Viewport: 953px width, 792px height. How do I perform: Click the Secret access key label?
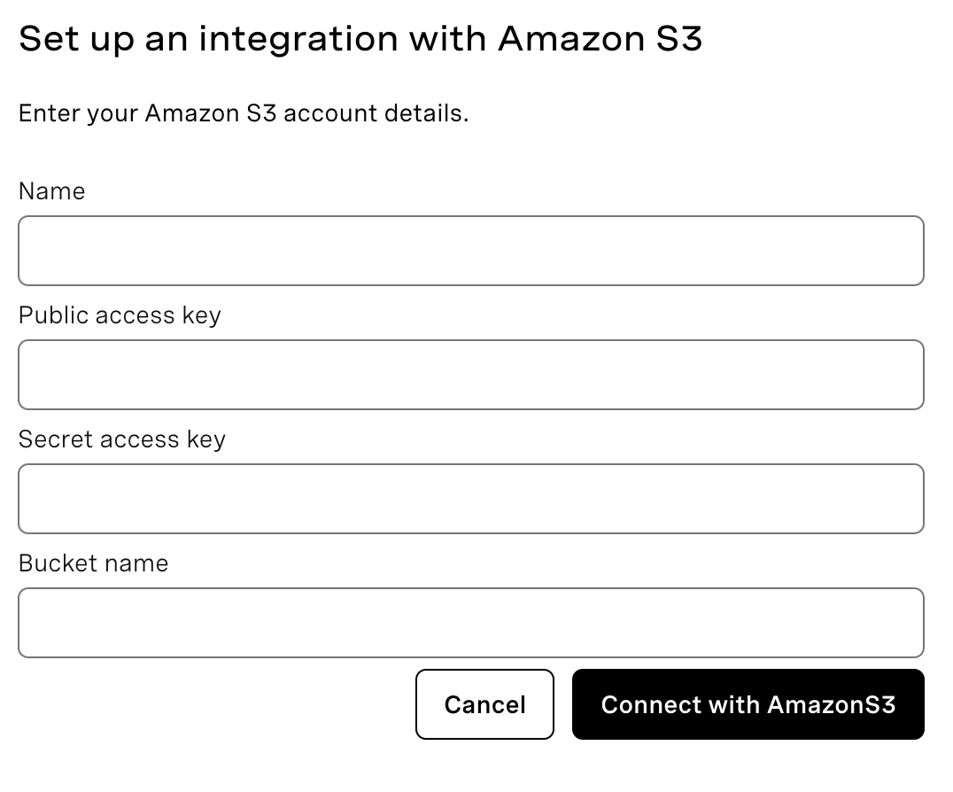point(122,439)
